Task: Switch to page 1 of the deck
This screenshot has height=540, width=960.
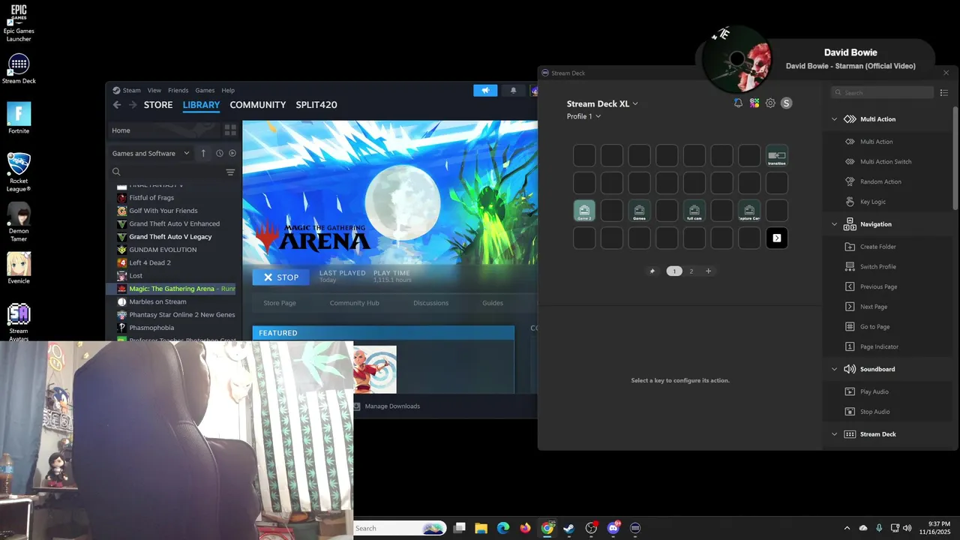Action: (x=674, y=271)
